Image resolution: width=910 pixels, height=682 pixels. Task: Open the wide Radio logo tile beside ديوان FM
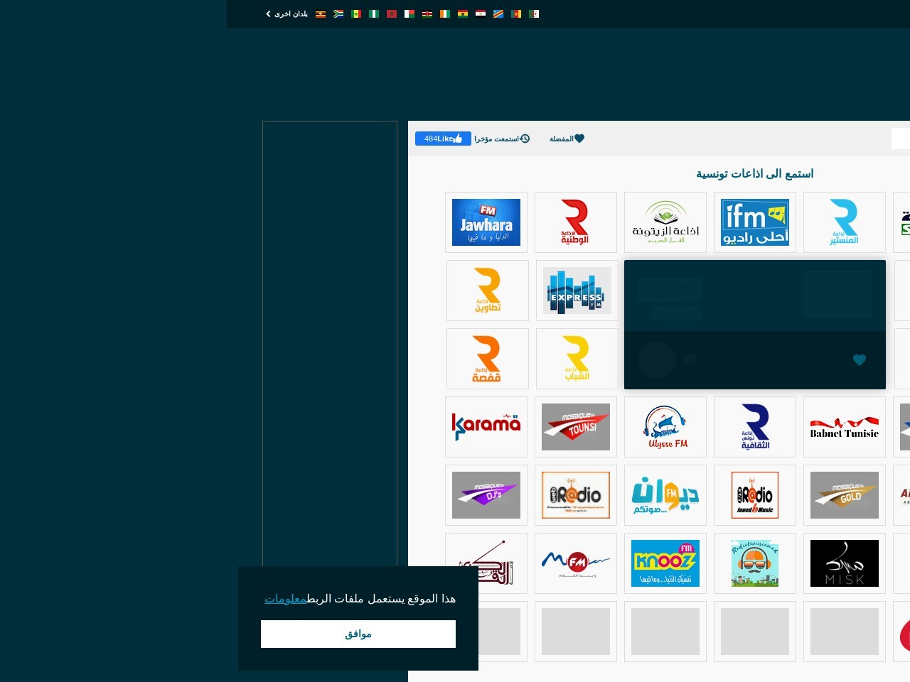point(576,495)
